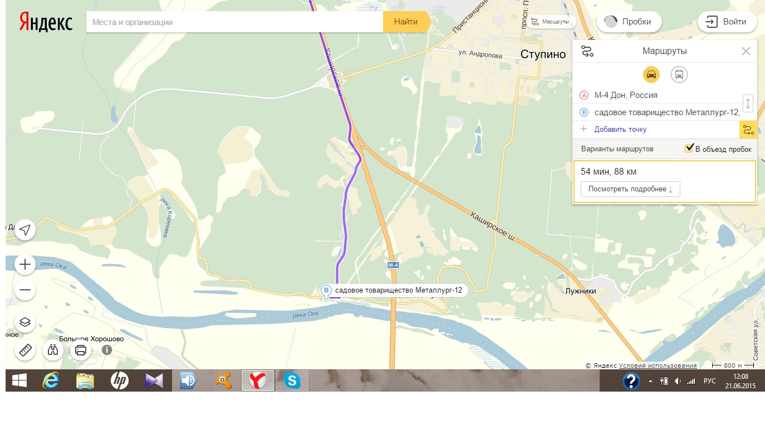The image size is (765, 435).
Task: Click the geolocation arrow icon
Action: [x=25, y=230]
